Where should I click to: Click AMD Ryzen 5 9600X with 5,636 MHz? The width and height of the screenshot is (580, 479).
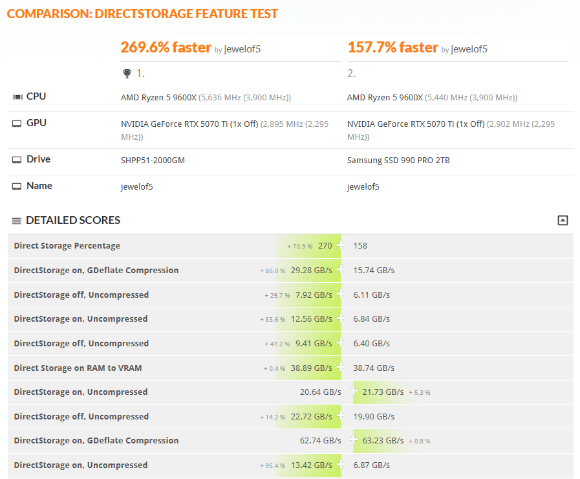206,97
